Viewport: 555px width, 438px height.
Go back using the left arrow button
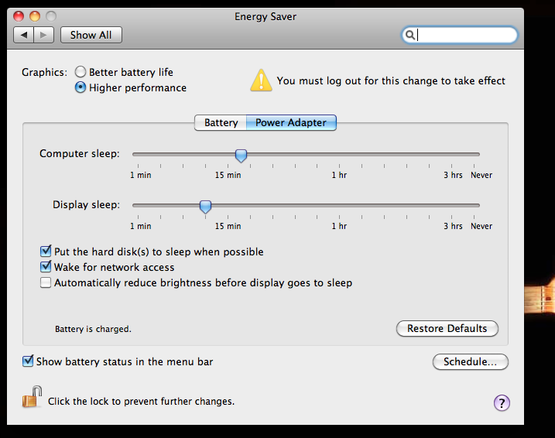pyautogui.click(x=24, y=35)
